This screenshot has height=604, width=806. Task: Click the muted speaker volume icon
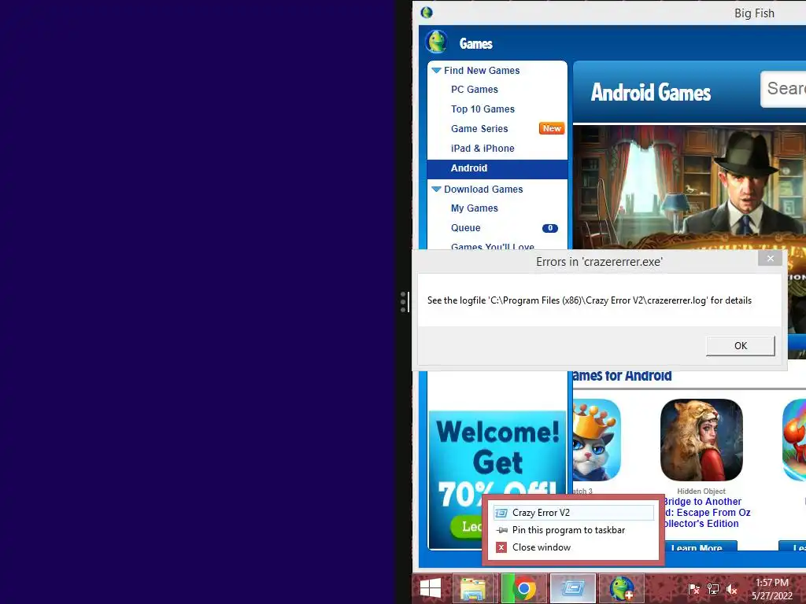pos(732,589)
